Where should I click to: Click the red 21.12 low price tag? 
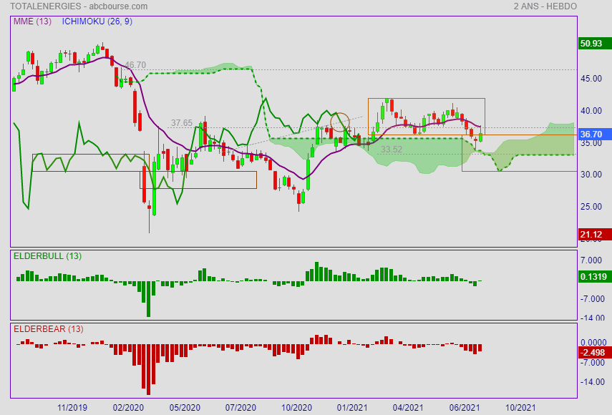click(595, 235)
